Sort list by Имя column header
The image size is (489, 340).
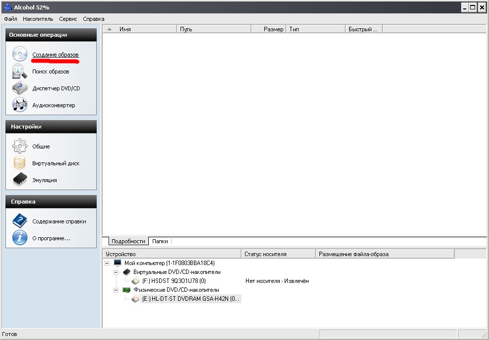click(140, 29)
